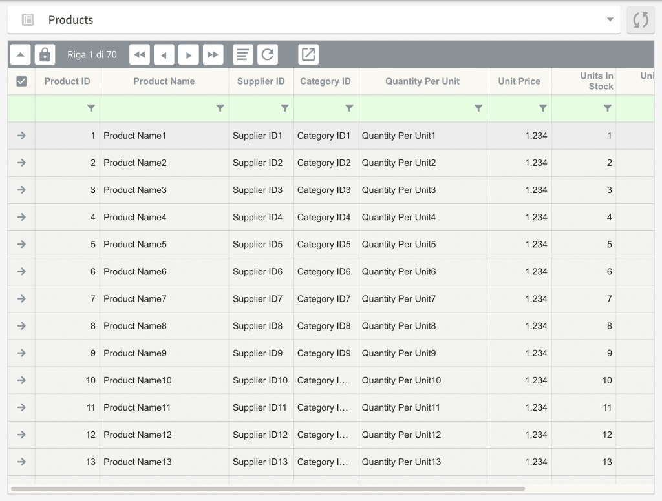Select the Supplier ID10 cell
Screen dimensions: 662x501
tap(261, 380)
